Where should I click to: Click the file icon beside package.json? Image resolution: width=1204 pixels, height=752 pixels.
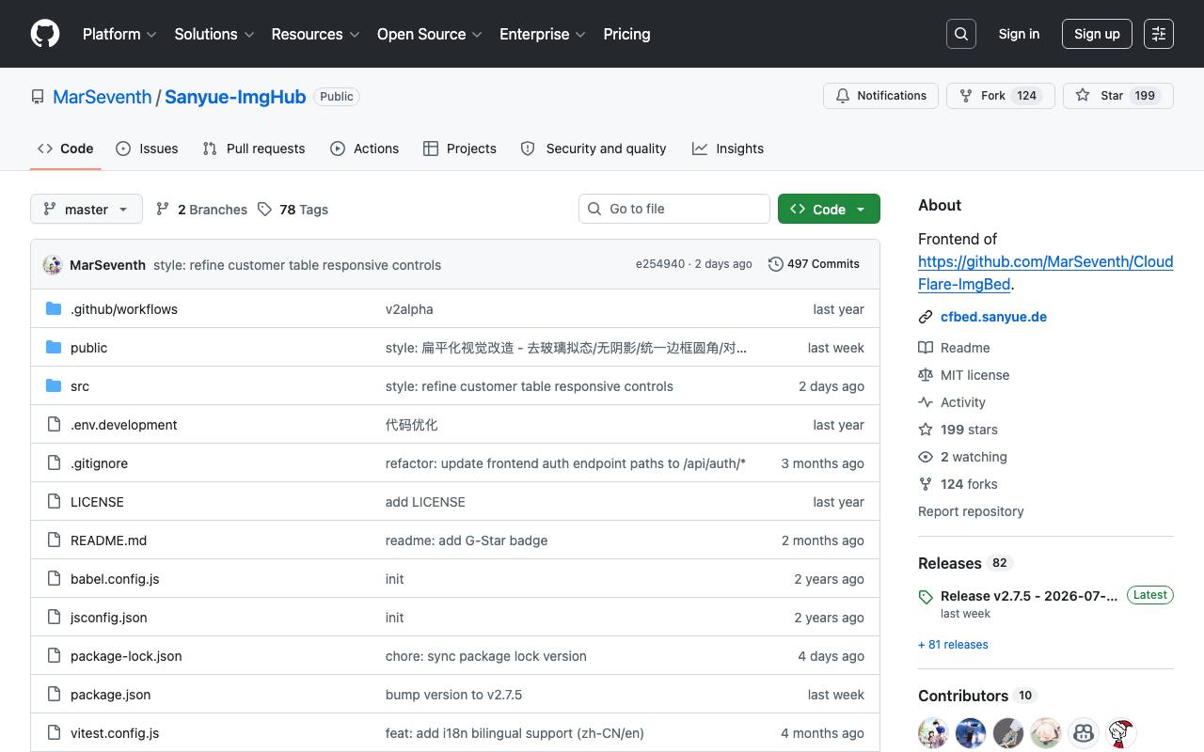54,695
